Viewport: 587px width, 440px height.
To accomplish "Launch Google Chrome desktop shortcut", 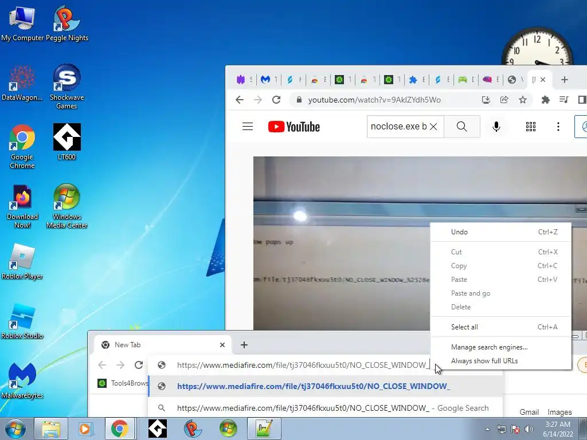I will coord(22,147).
